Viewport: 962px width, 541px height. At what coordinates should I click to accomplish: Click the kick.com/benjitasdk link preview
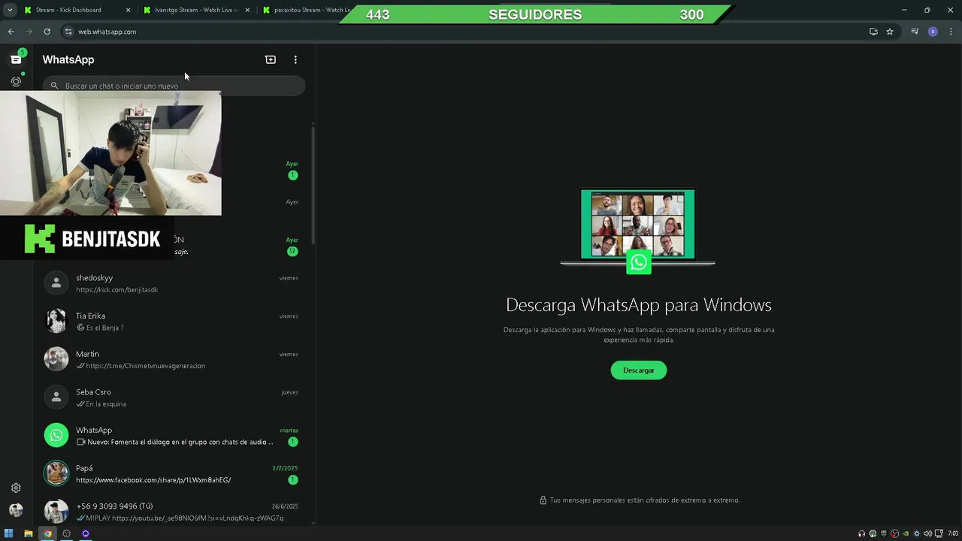(x=116, y=290)
